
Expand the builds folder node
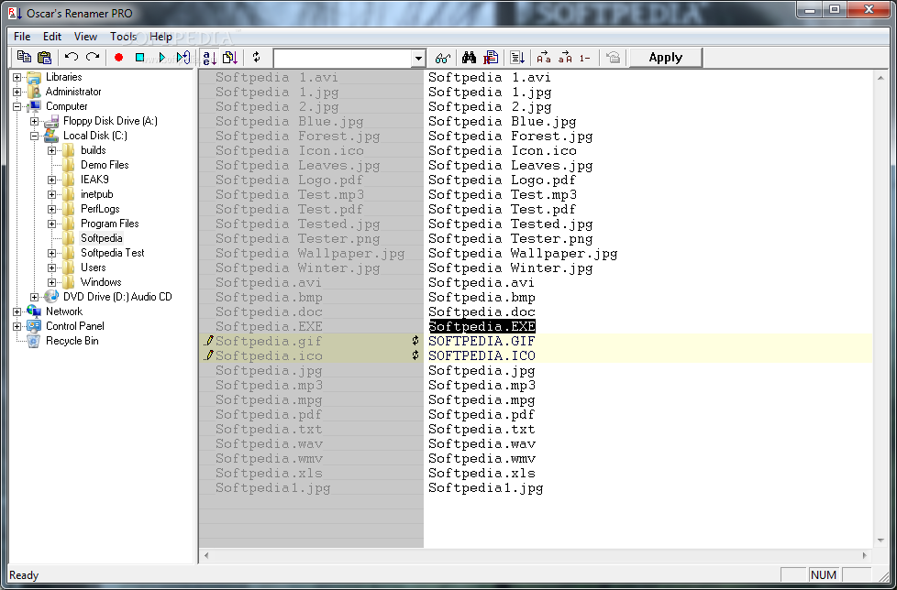click(x=52, y=150)
